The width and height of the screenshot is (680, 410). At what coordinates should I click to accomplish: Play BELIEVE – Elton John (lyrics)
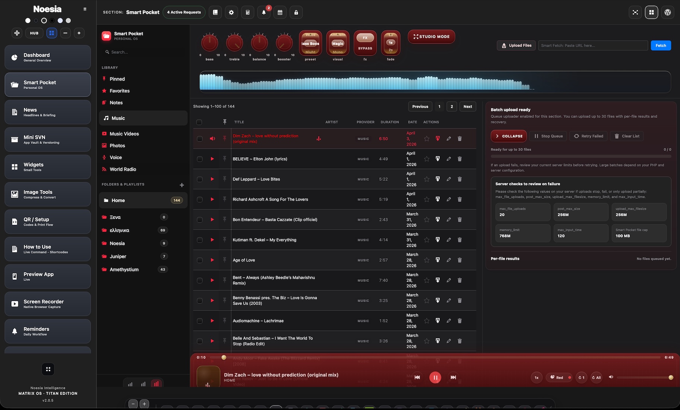(x=212, y=159)
